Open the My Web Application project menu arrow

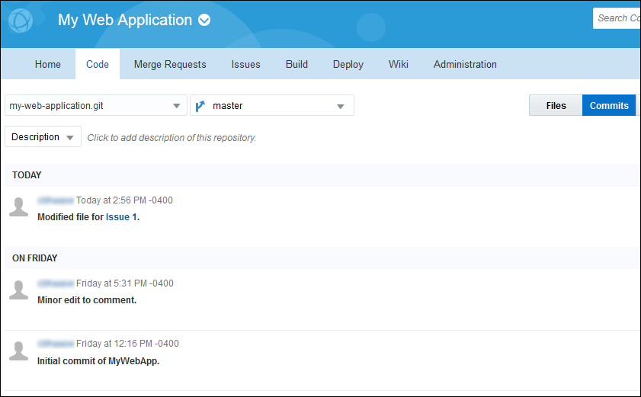click(x=204, y=21)
